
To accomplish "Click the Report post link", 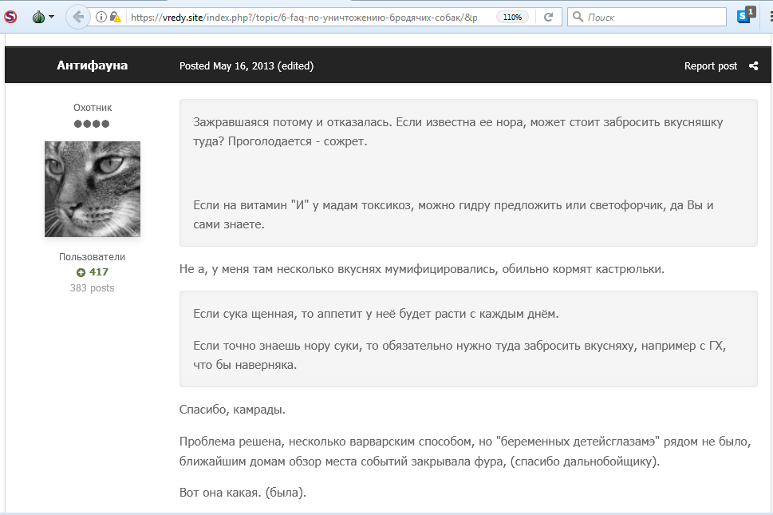I will [711, 66].
